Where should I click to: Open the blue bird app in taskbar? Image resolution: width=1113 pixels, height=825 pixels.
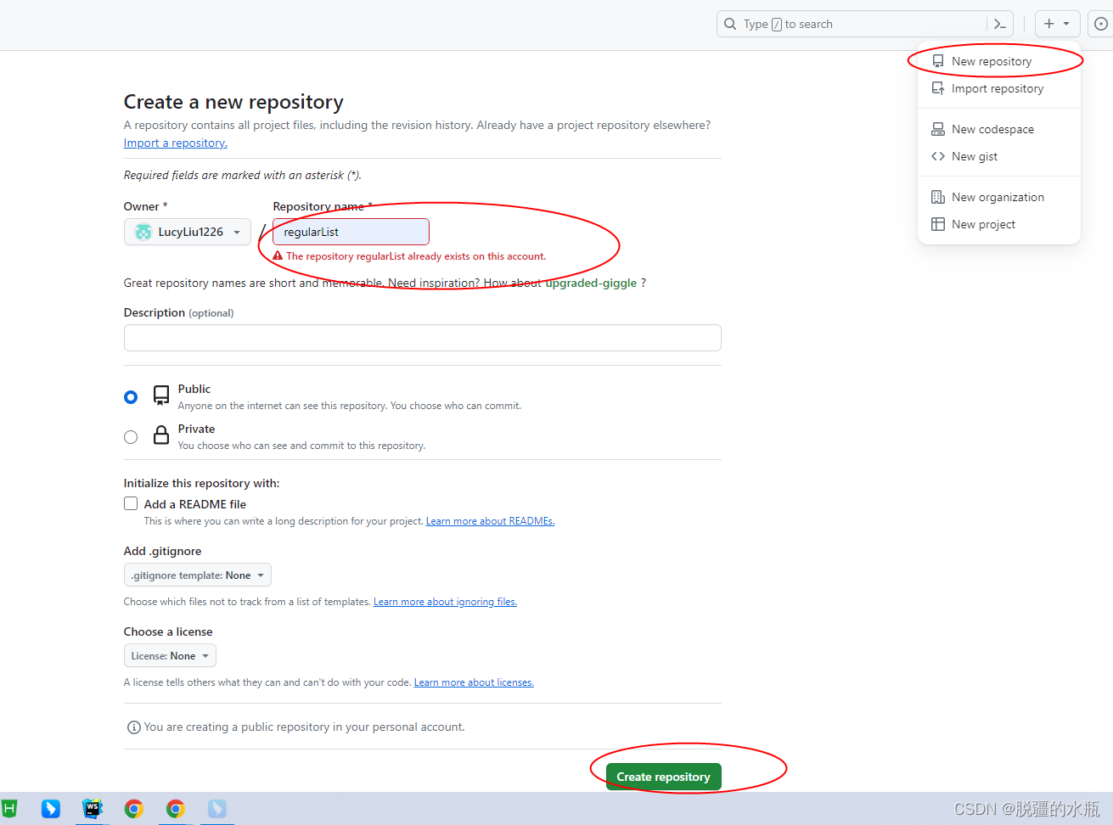click(51, 808)
